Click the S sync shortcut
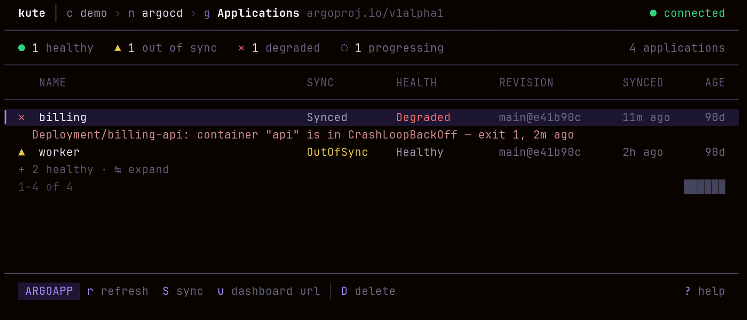Viewport: 747px width, 320px height. 183,291
